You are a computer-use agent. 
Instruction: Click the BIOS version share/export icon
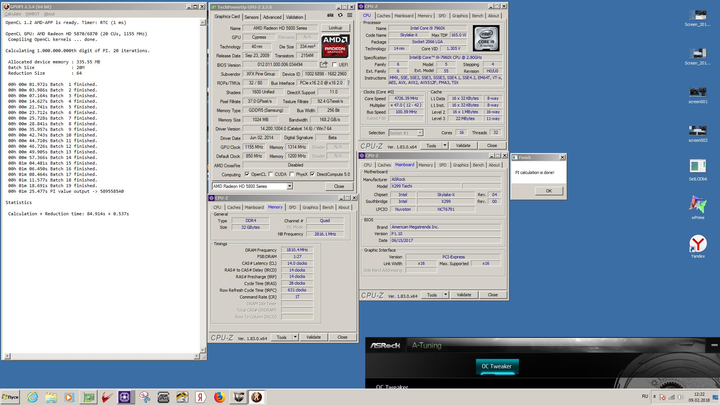click(324, 64)
